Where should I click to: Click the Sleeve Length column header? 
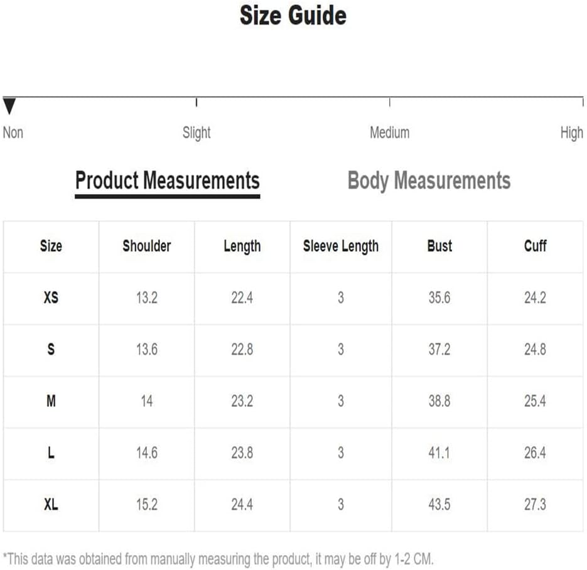pos(341,246)
